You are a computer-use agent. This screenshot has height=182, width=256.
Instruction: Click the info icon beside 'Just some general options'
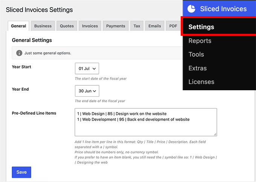click(x=19, y=53)
